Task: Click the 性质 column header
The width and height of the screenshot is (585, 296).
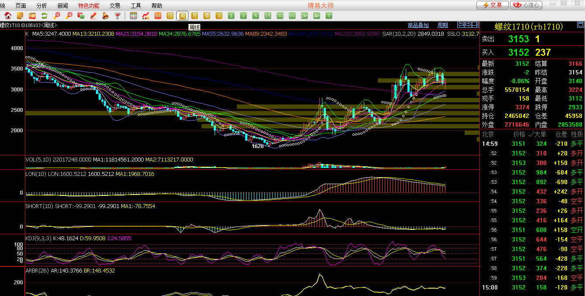Action: [577, 134]
